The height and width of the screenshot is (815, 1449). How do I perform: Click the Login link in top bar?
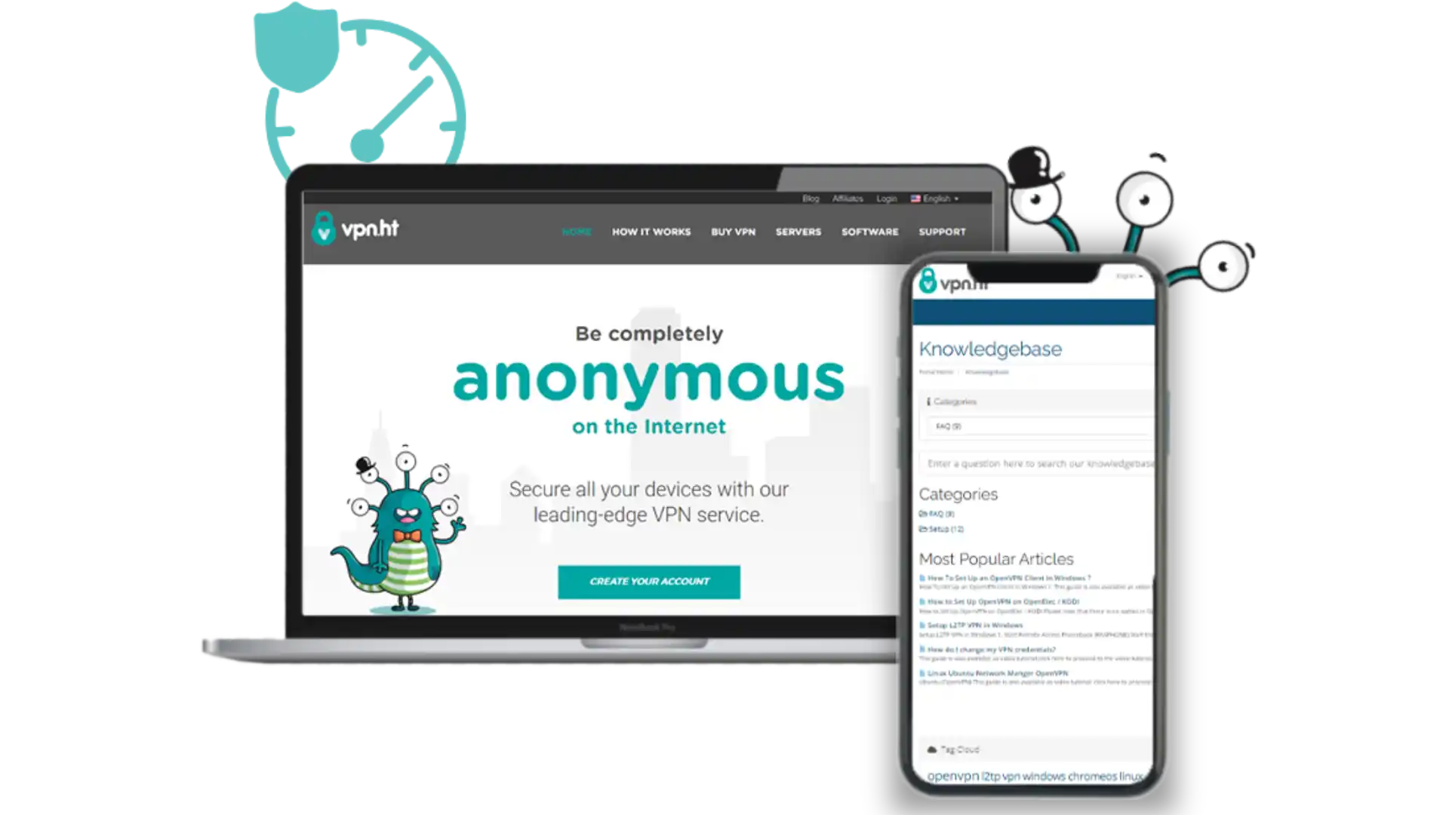point(887,198)
